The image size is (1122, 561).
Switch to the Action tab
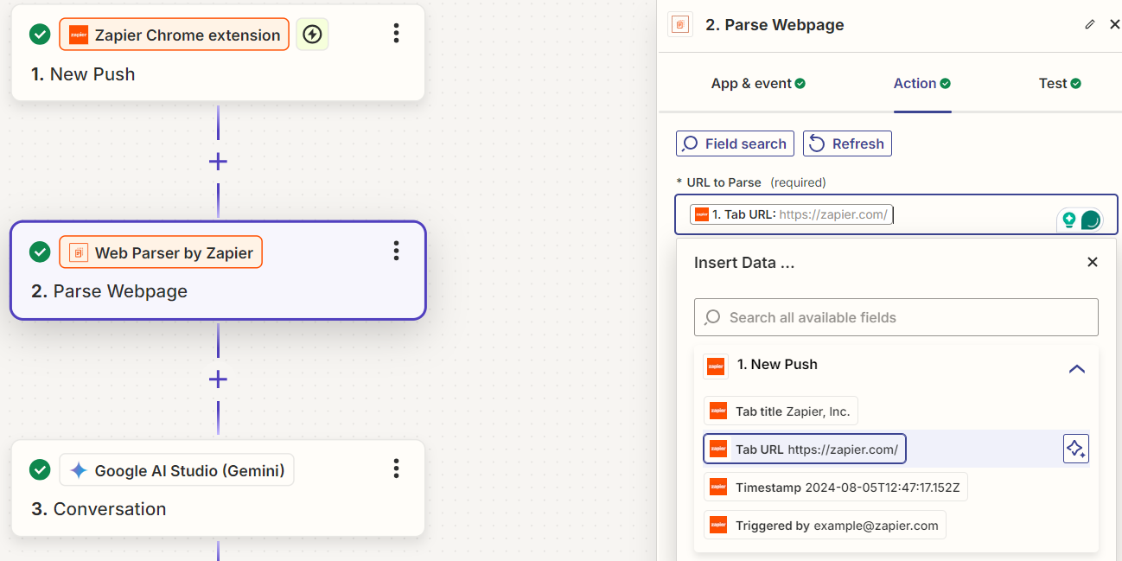coord(922,83)
